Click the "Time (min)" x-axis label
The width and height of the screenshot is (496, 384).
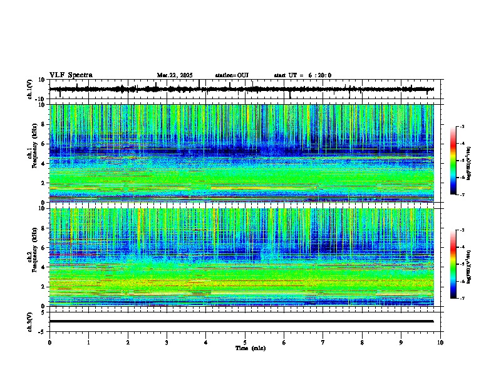[251, 348]
